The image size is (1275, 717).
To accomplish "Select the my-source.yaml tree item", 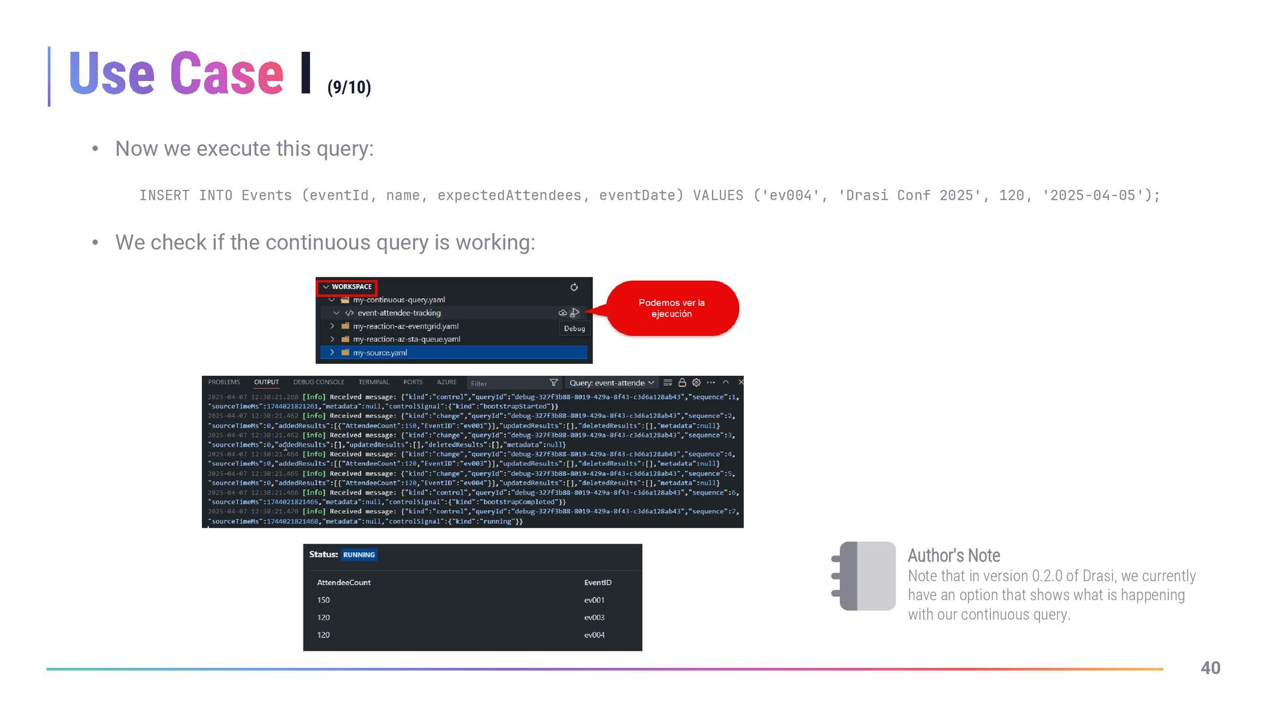I will click(x=380, y=353).
